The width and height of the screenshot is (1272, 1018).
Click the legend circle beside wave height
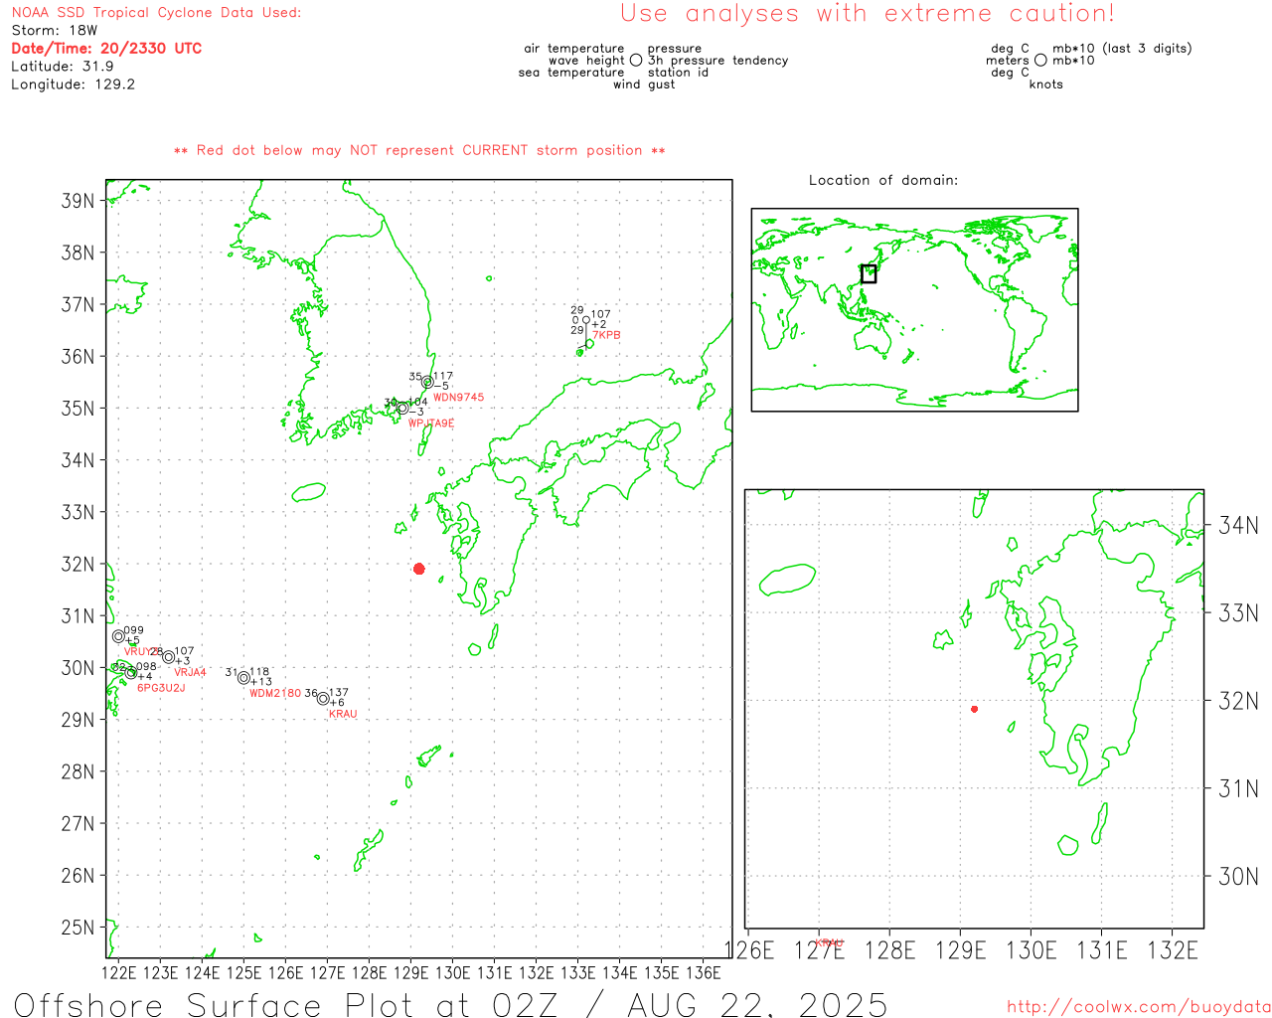tap(636, 60)
